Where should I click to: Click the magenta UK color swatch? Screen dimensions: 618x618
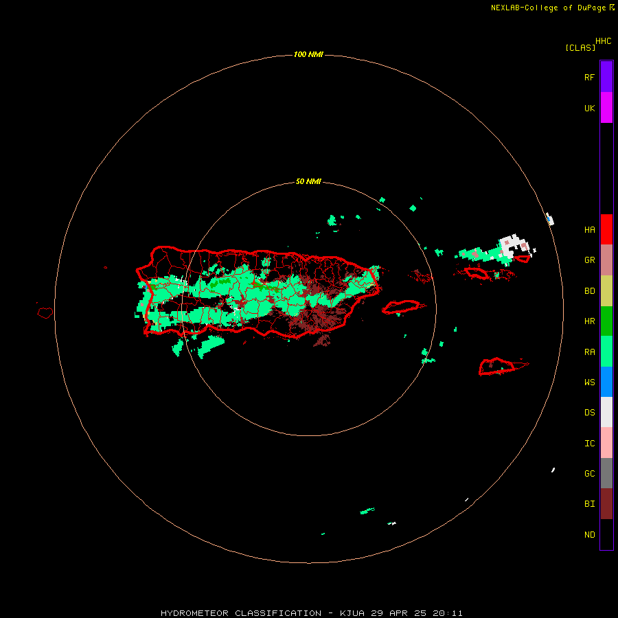(606, 108)
